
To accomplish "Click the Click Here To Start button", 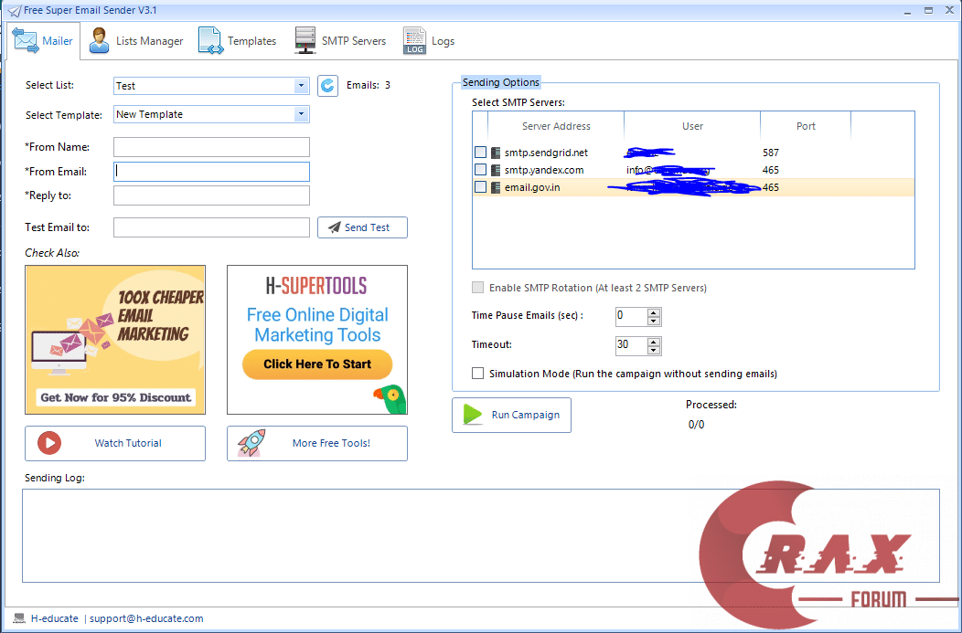I will pyautogui.click(x=317, y=364).
